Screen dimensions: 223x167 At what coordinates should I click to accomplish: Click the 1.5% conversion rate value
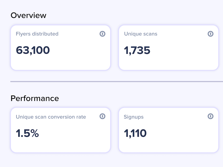[x=27, y=133]
